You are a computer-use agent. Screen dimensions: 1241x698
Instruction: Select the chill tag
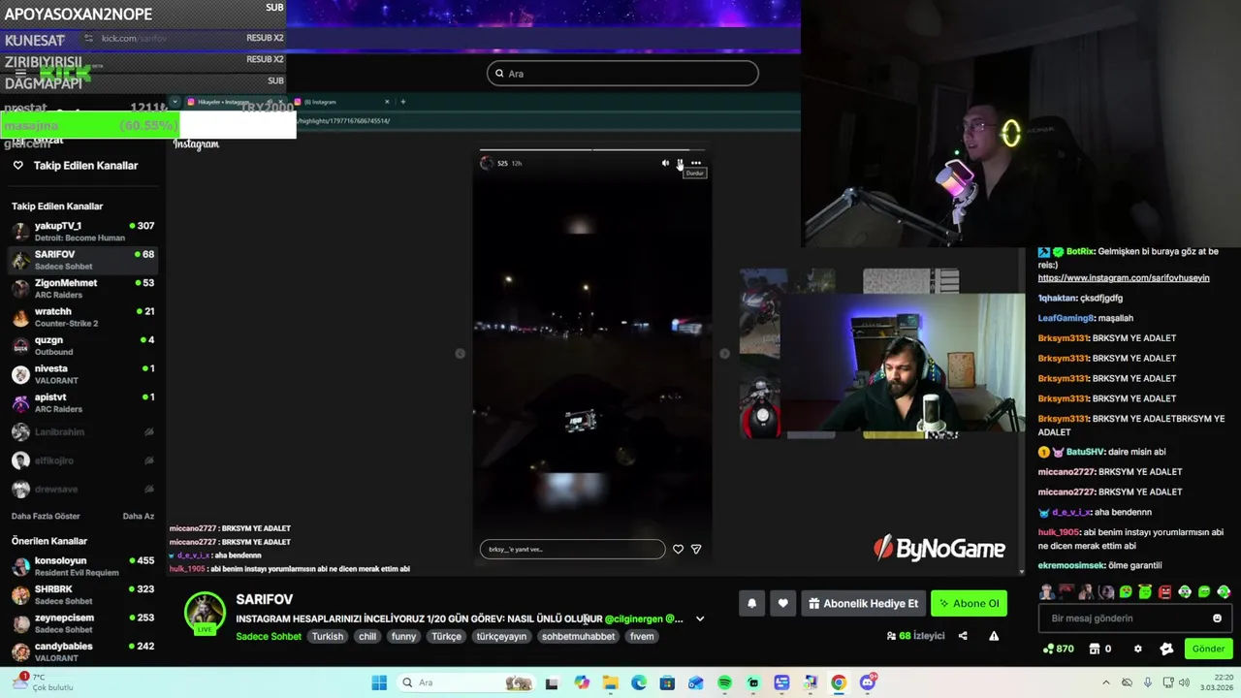click(367, 636)
